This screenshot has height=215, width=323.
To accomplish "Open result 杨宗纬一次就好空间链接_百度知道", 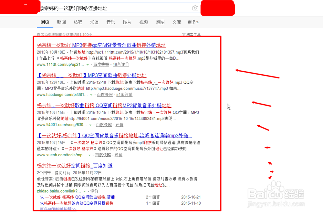I will (x=75, y=166).
